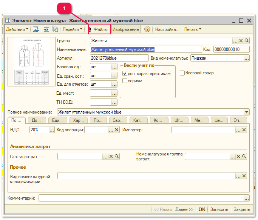
Task: Select Ед. хран. ост. via ellipsis button
Action: (x=114, y=75)
